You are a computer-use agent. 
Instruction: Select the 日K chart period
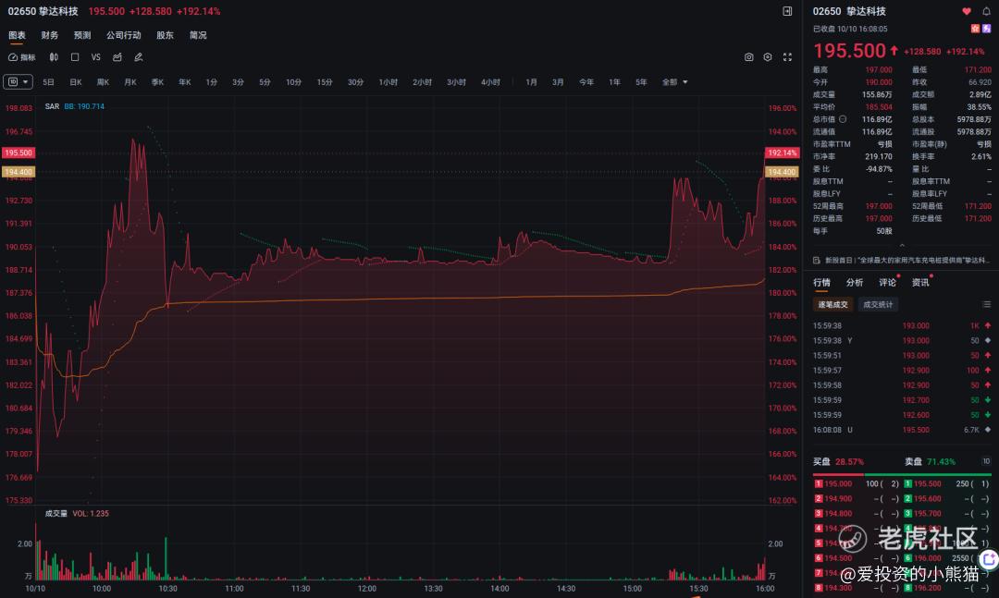76,82
